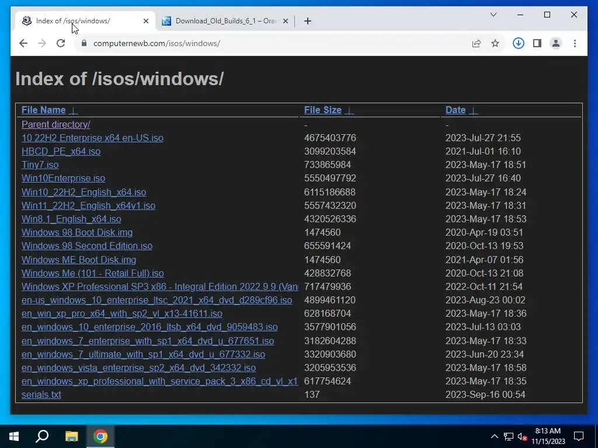This screenshot has height=448, width=598.
Task: Click the Chrome taskbar icon
Action: [x=100, y=436]
